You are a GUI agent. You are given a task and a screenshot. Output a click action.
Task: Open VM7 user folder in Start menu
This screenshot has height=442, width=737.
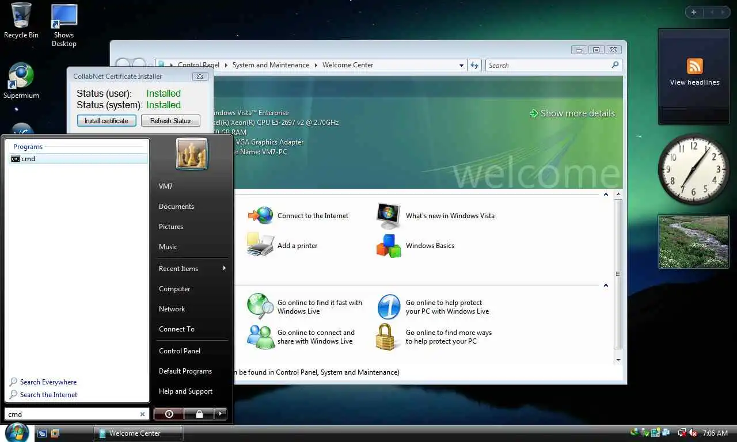pos(166,186)
